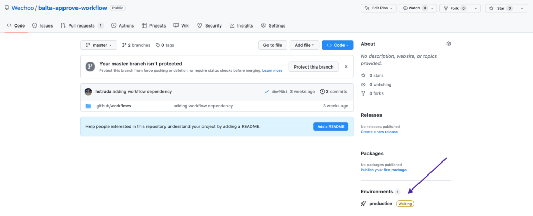The height and width of the screenshot is (216, 533).
Task: Click the Public visibility badge
Action: click(118, 8)
